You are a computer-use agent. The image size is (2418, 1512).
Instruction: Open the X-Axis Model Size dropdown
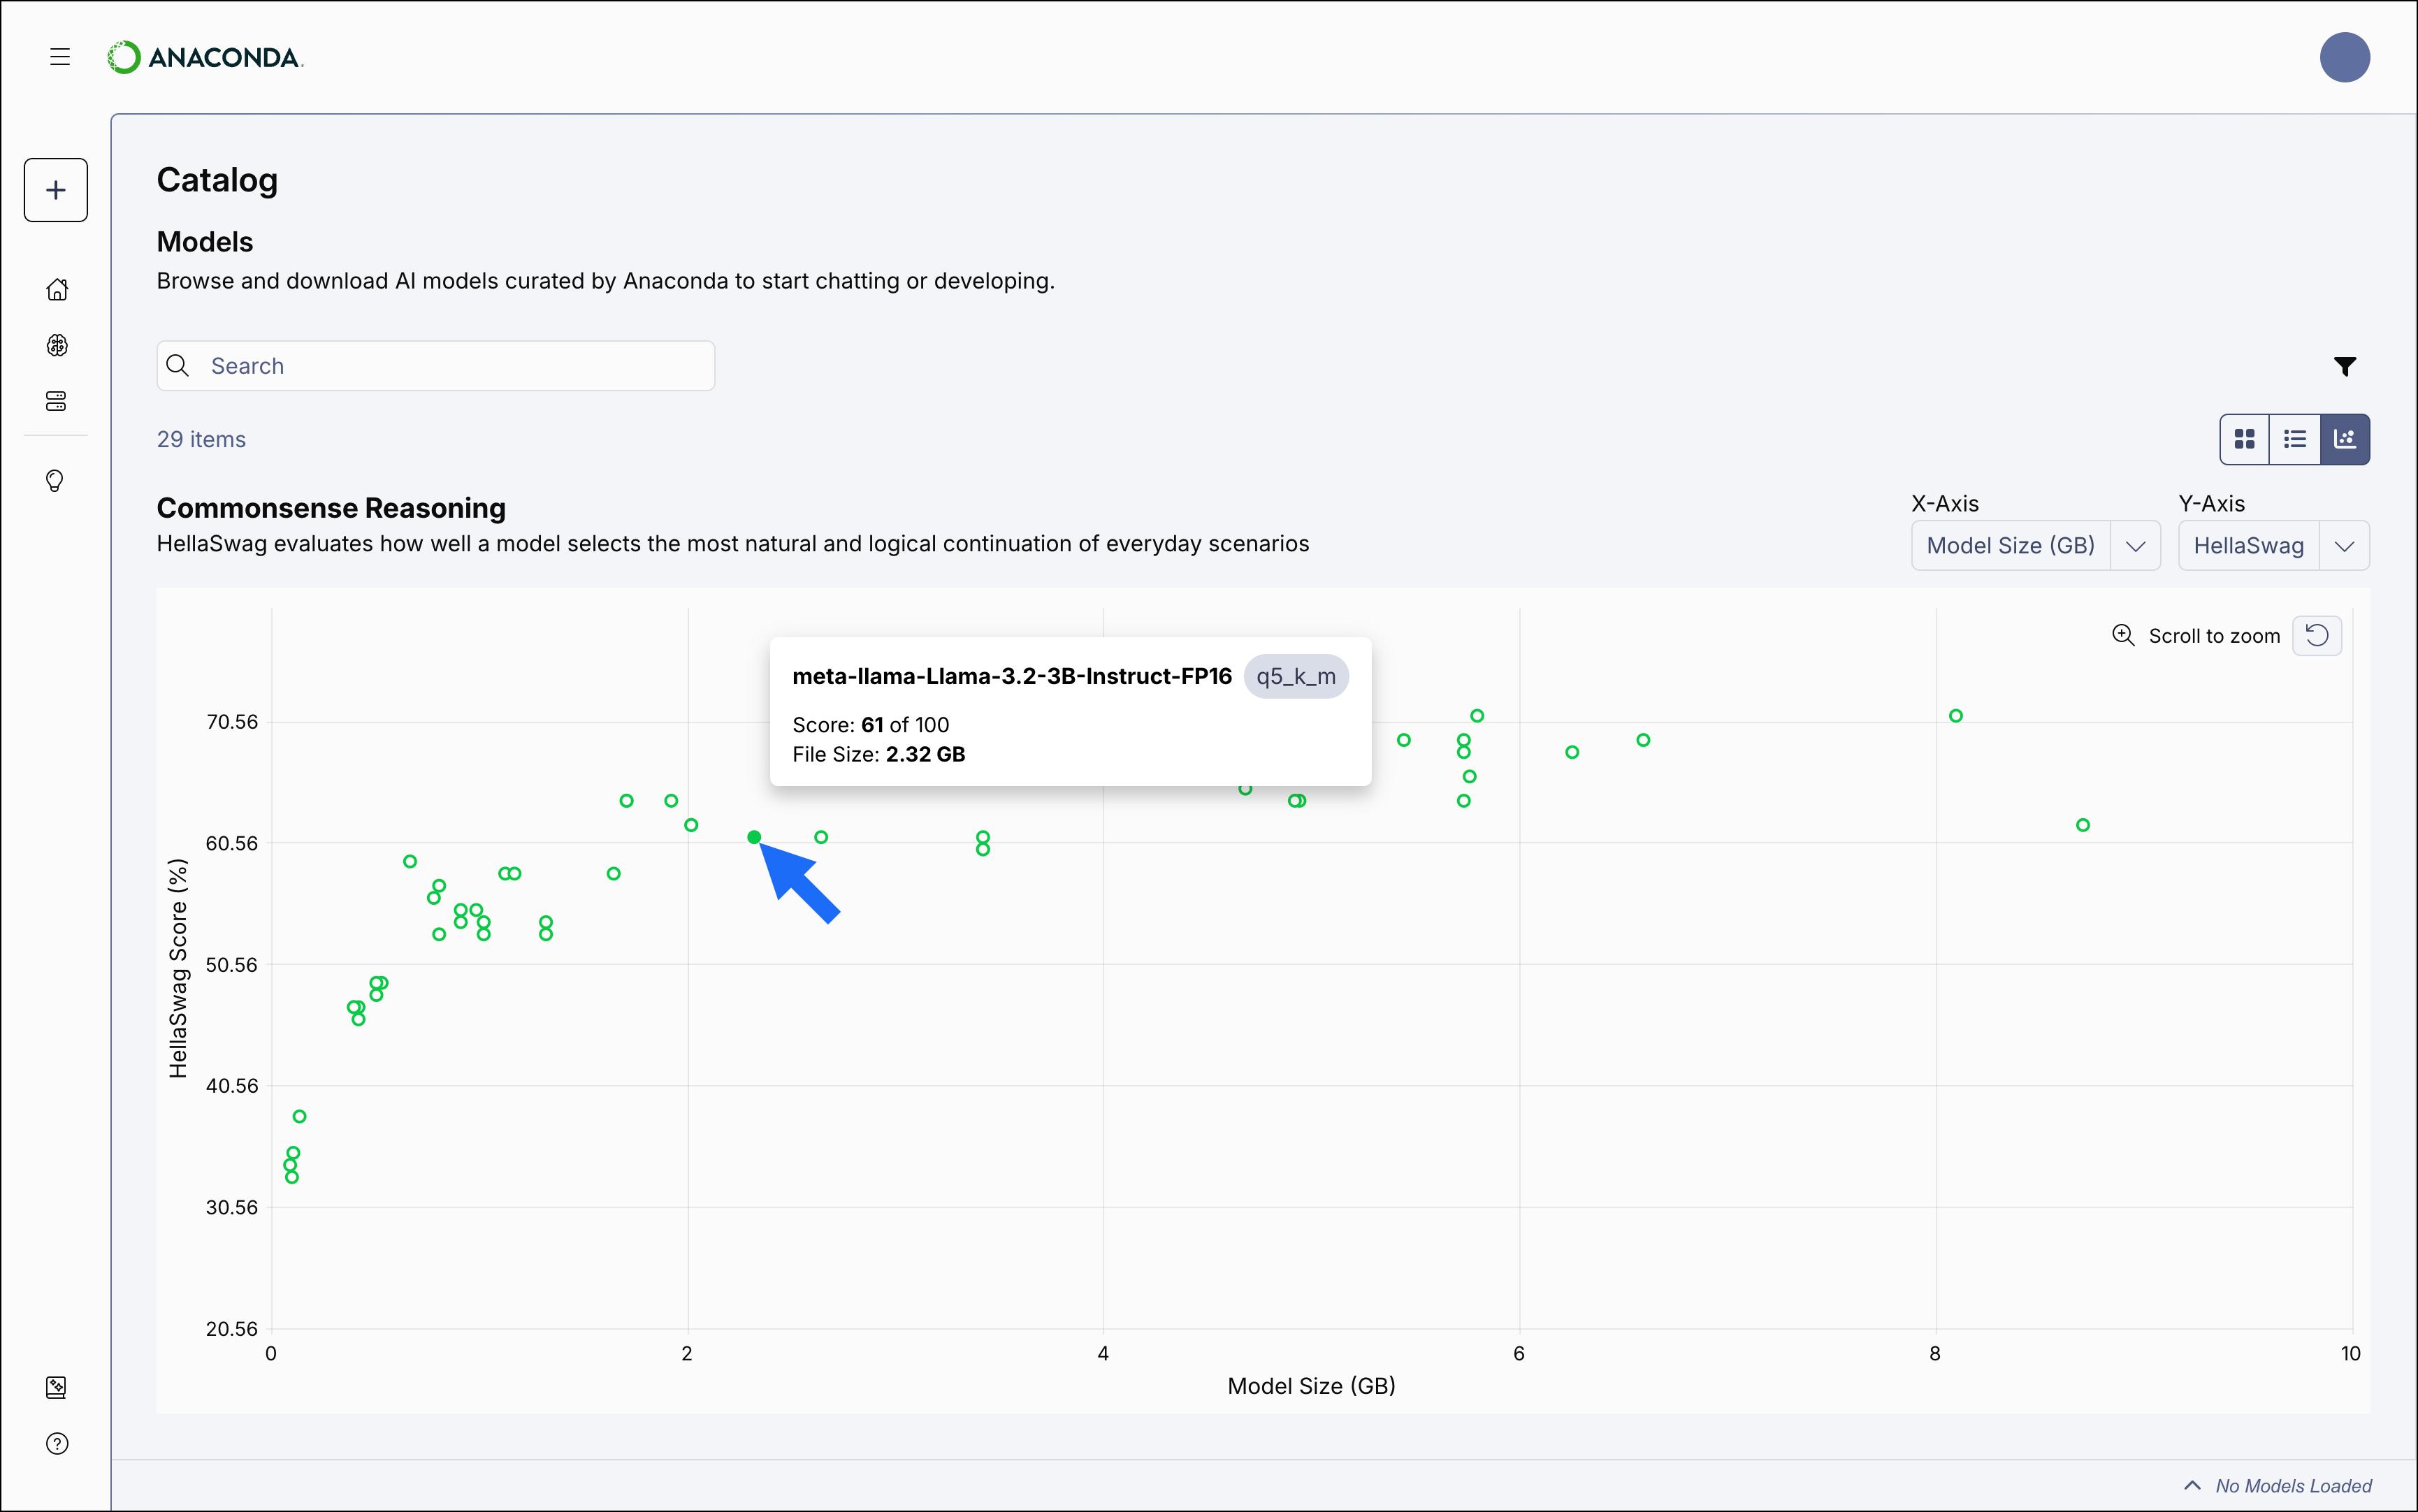tap(2034, 545)
